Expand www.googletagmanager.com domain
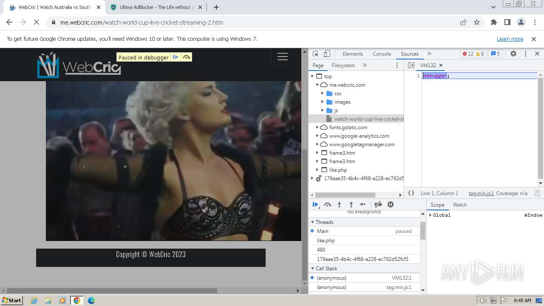 (x=317, y=144)
